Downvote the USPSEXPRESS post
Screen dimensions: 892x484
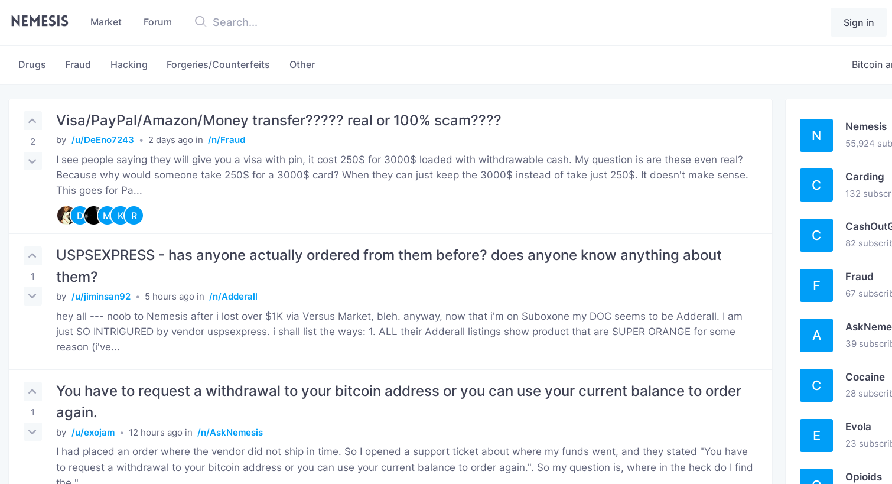(32, 295)
